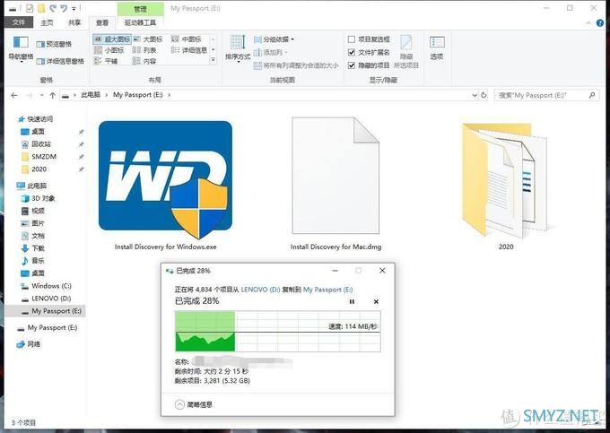Open 图片 in navigation pane
Image resolution: width=610 pixels, height=433 pixels.
pyautogui.click(x=38, y=223)
